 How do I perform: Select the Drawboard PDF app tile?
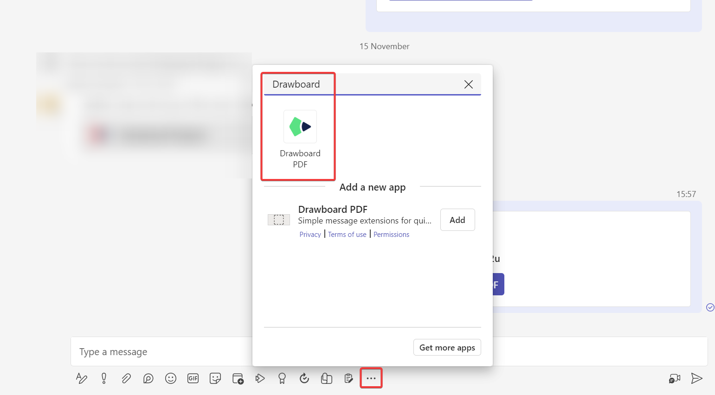pos(300,139)
